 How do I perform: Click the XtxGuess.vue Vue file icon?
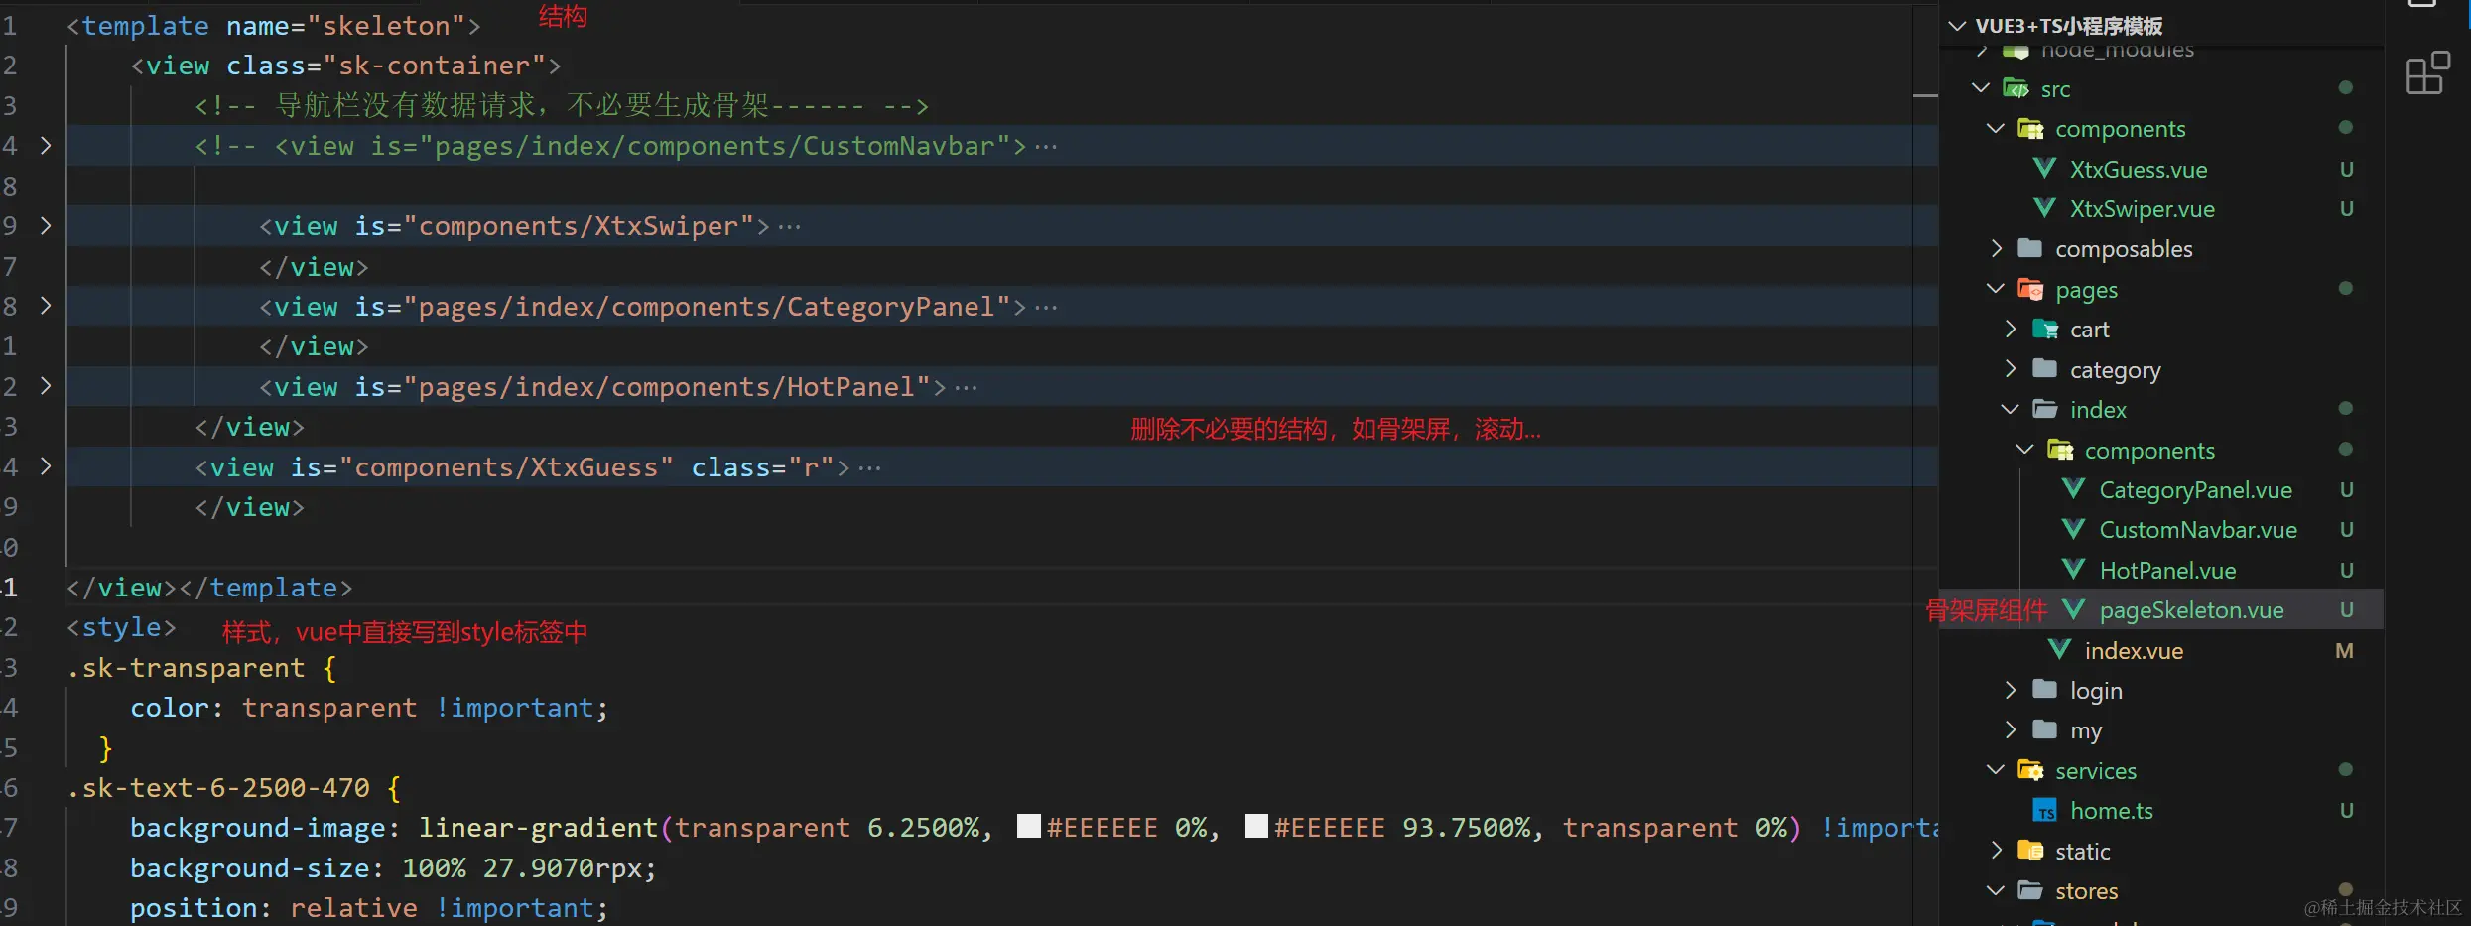[2044, 169]
